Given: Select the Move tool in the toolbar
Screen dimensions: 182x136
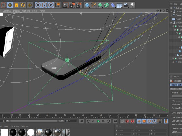Looking at the screenshot, I should (x=10, y=5).
